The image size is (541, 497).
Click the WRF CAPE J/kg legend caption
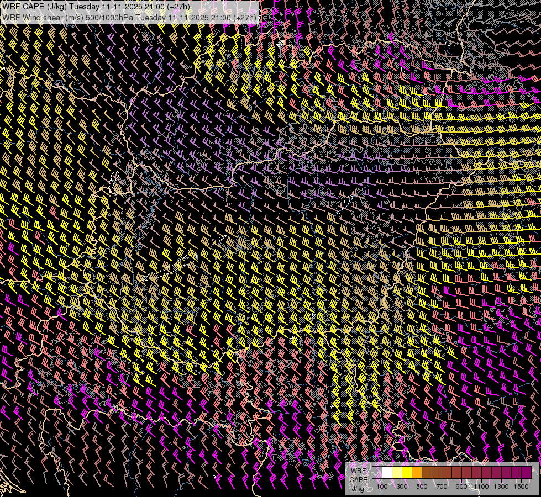click(x=358, y=479)
